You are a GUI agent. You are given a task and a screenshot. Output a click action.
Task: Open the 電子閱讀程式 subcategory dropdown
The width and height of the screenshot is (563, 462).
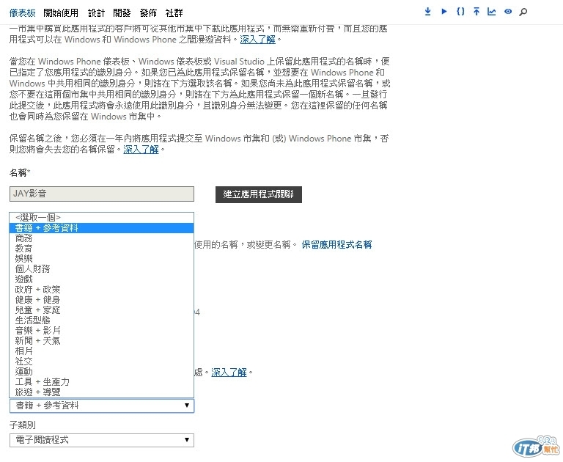coord(102,440)
